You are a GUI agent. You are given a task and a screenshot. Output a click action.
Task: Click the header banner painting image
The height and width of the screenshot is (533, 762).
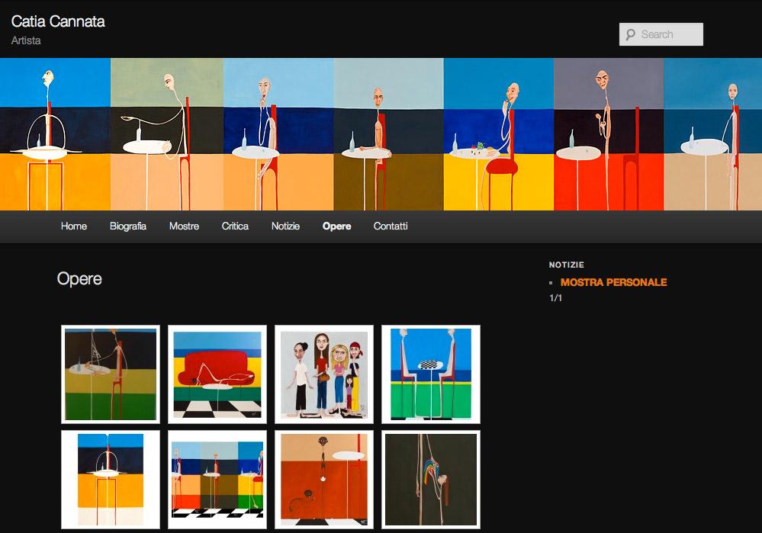tap(381, 134)
